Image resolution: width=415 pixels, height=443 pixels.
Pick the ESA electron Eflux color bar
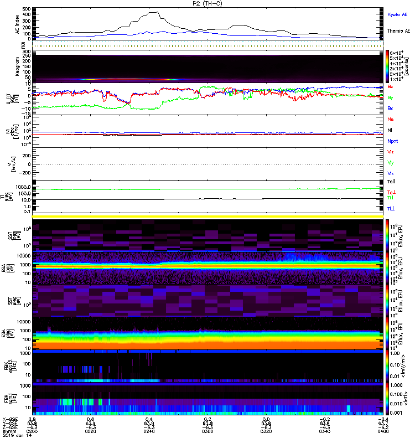click(x=387, y=333)
